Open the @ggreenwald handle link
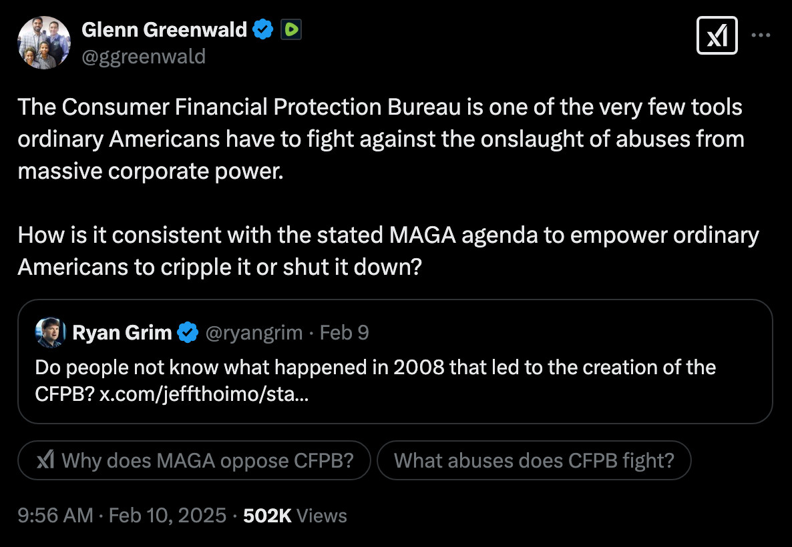Screen dimensions: 792x547 (143, 56)
